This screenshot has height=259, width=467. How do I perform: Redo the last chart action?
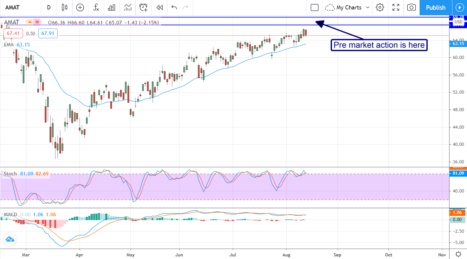pos(186,7)
